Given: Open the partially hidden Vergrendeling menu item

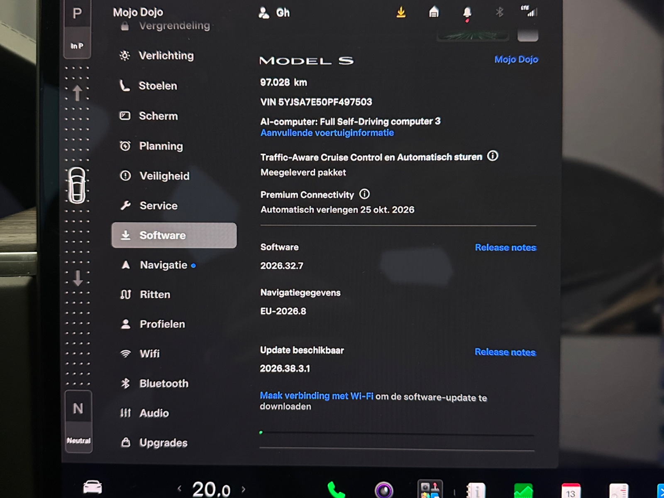Looking at the screenshot, I should [x=165, y=26].
